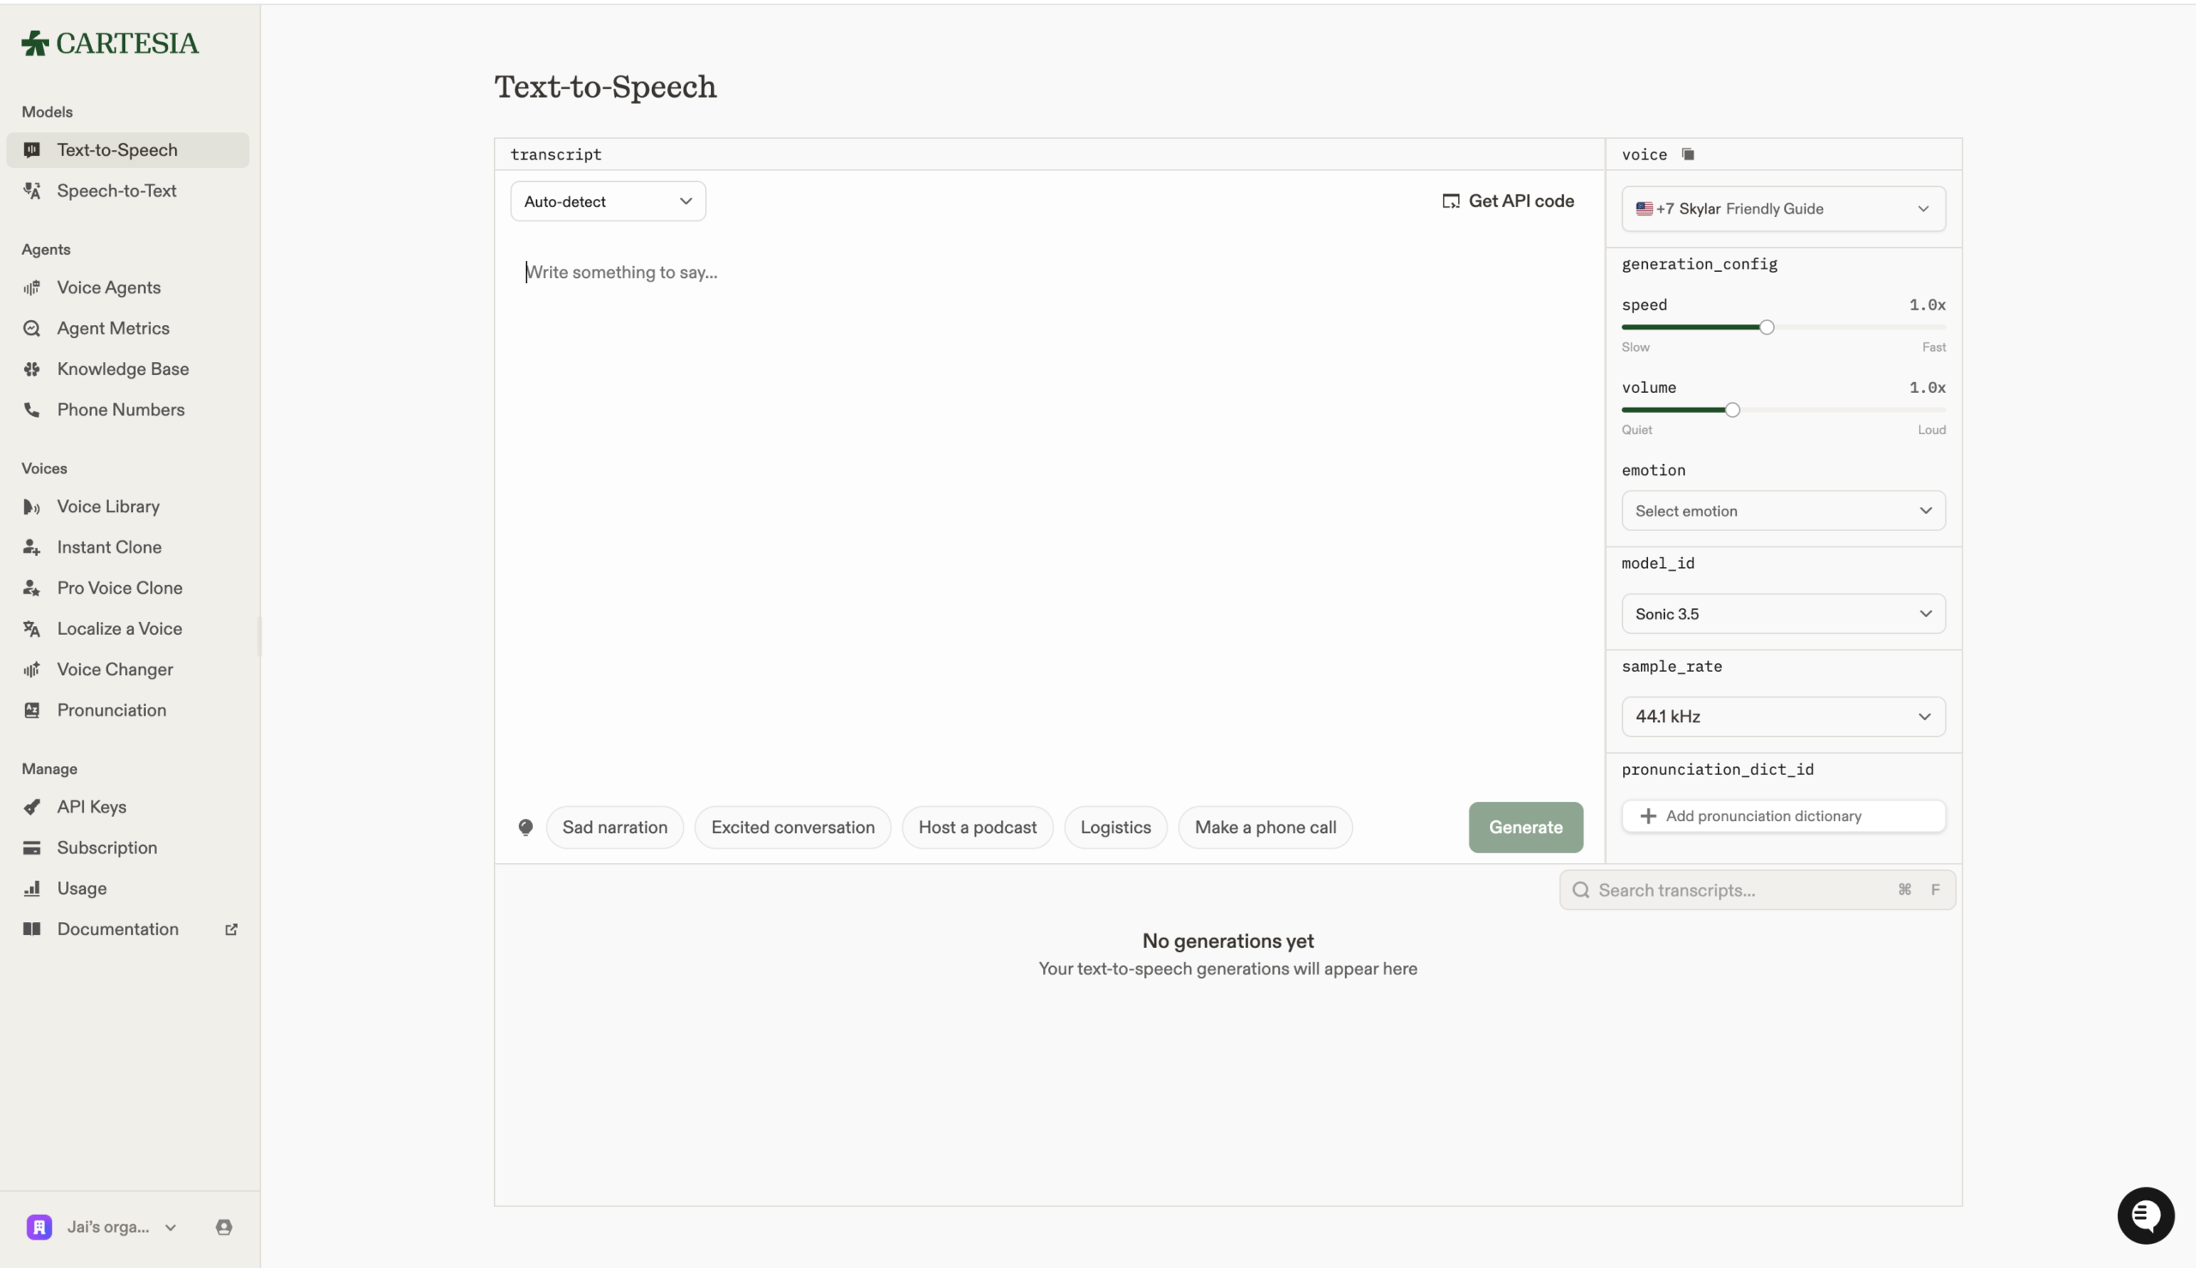Open the Documentation link
This screenshot has height=1268, width=2196.
click(x=128, y=929)
